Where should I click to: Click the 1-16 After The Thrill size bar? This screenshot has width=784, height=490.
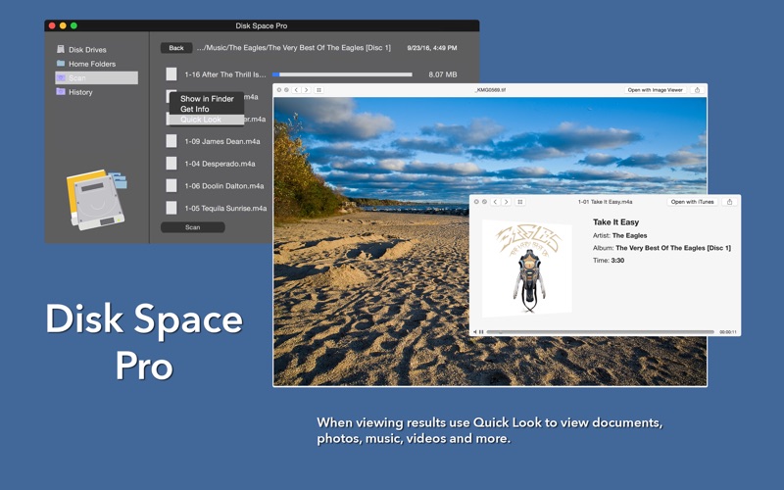342,74
